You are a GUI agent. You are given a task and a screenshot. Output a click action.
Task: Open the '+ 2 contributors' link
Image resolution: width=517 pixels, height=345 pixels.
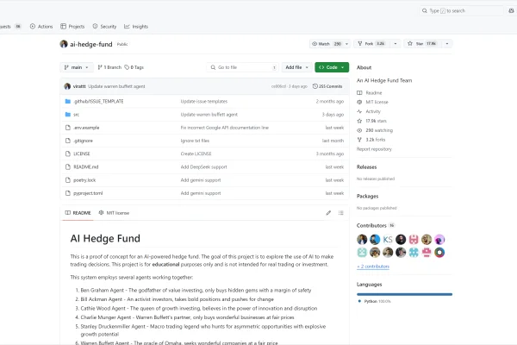373,267
